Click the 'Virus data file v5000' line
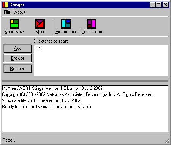This screenshot has height=145, width=171. tap(42, 100)
